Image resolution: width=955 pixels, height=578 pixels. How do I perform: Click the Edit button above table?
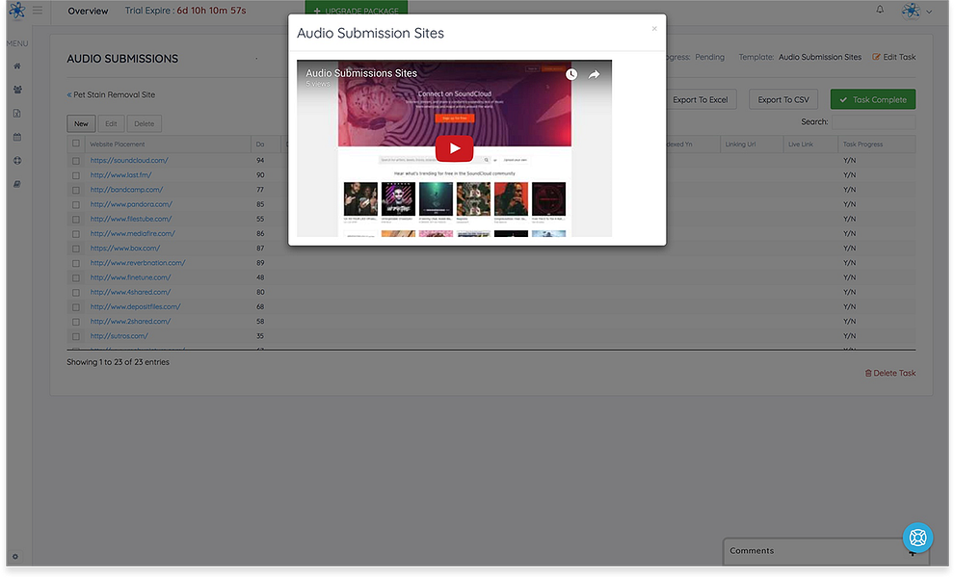[111, 123]
